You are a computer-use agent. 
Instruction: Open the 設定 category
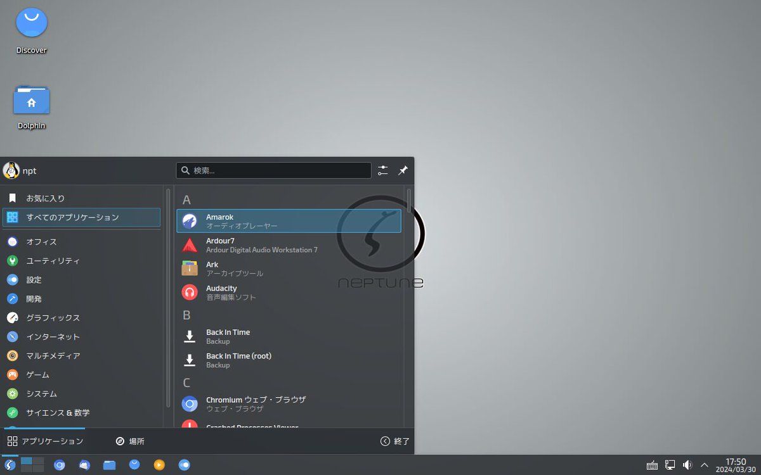[81, 280]
